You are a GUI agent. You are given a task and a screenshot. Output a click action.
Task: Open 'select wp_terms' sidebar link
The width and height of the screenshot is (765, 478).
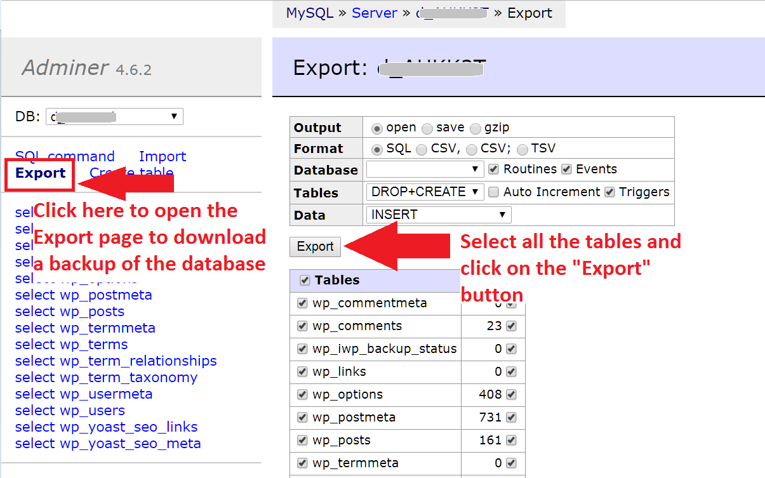[x=72, y=345]
